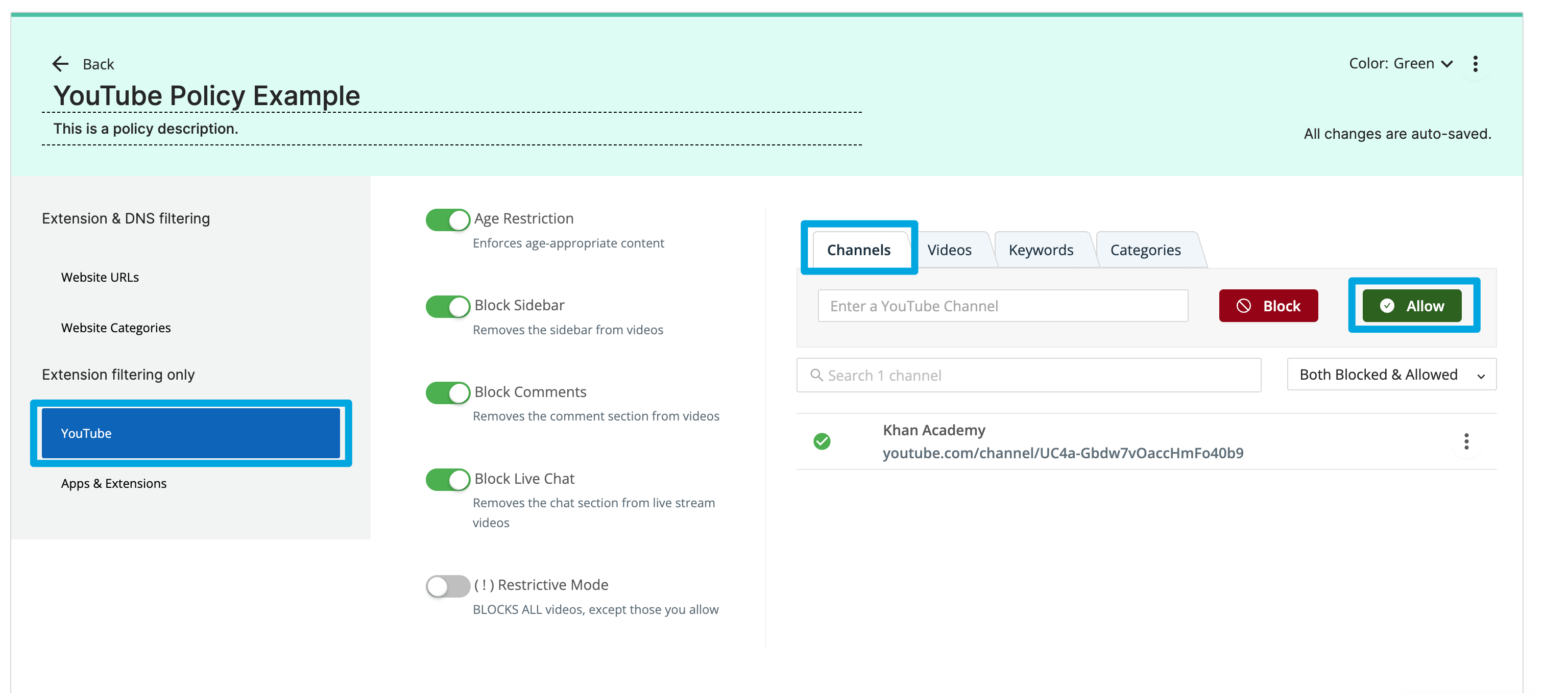
Task: Open the Color: Green dropdown
Action: pos(1401,63)
